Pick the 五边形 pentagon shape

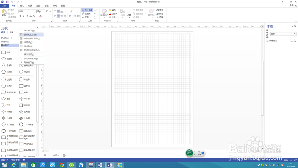pos(7,72)
